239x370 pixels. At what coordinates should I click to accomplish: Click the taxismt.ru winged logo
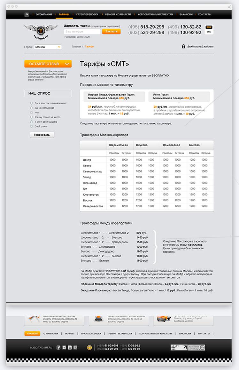click(x=41, y=32)
